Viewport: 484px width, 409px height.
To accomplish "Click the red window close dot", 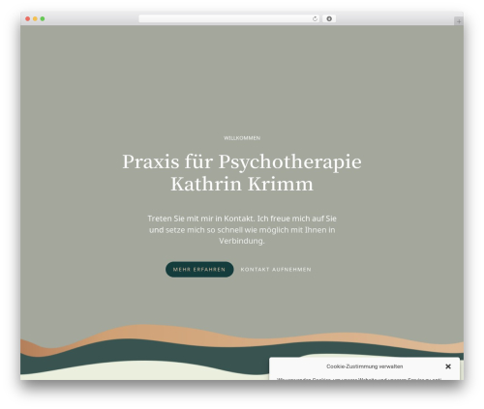I will click(x=28, y=19).
